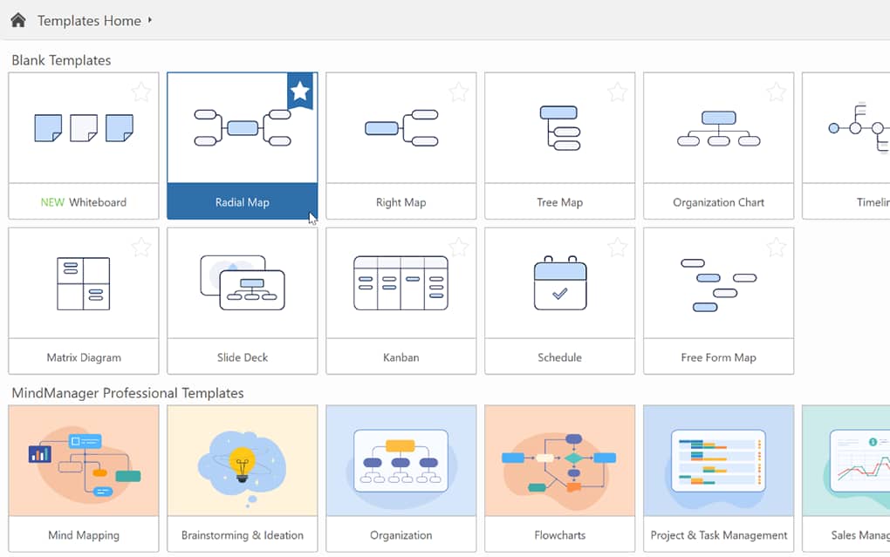Click the Home icon in breadcrumb
The width and height of the screenshot is (890, 557).
tap(17, 20)
